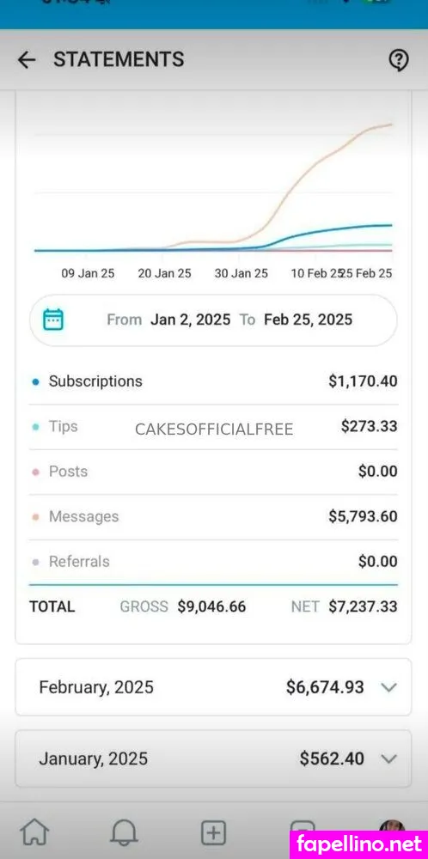Image resolution: width=428 pixels, height=859 pixels.
Task: Toggle the Subscriptions series dot
Action: tap(35, 382)
